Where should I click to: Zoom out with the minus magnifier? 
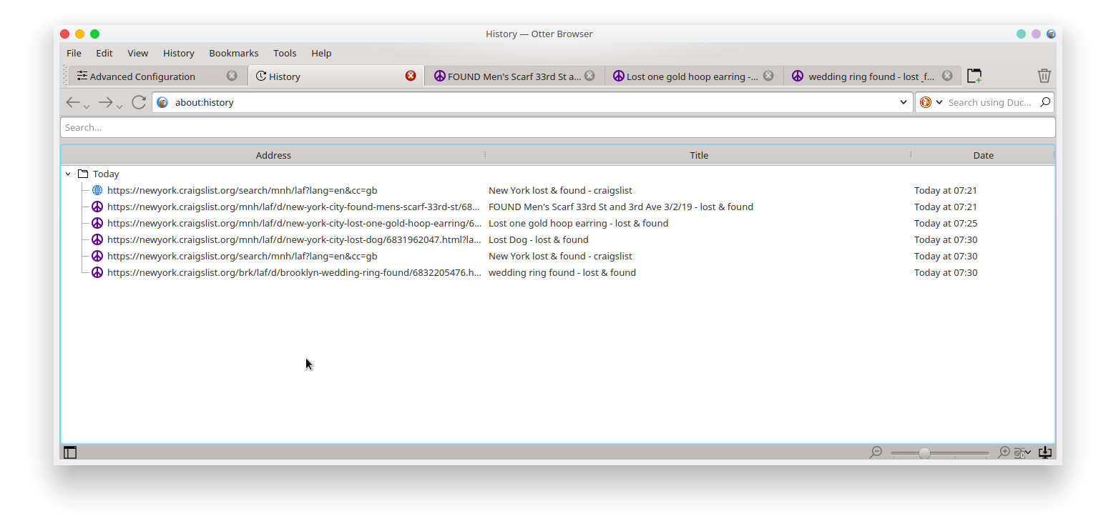(876, 452)
